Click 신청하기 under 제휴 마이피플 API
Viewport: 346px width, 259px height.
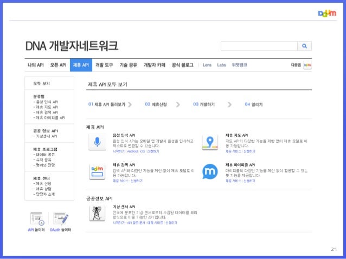[249, 181]
